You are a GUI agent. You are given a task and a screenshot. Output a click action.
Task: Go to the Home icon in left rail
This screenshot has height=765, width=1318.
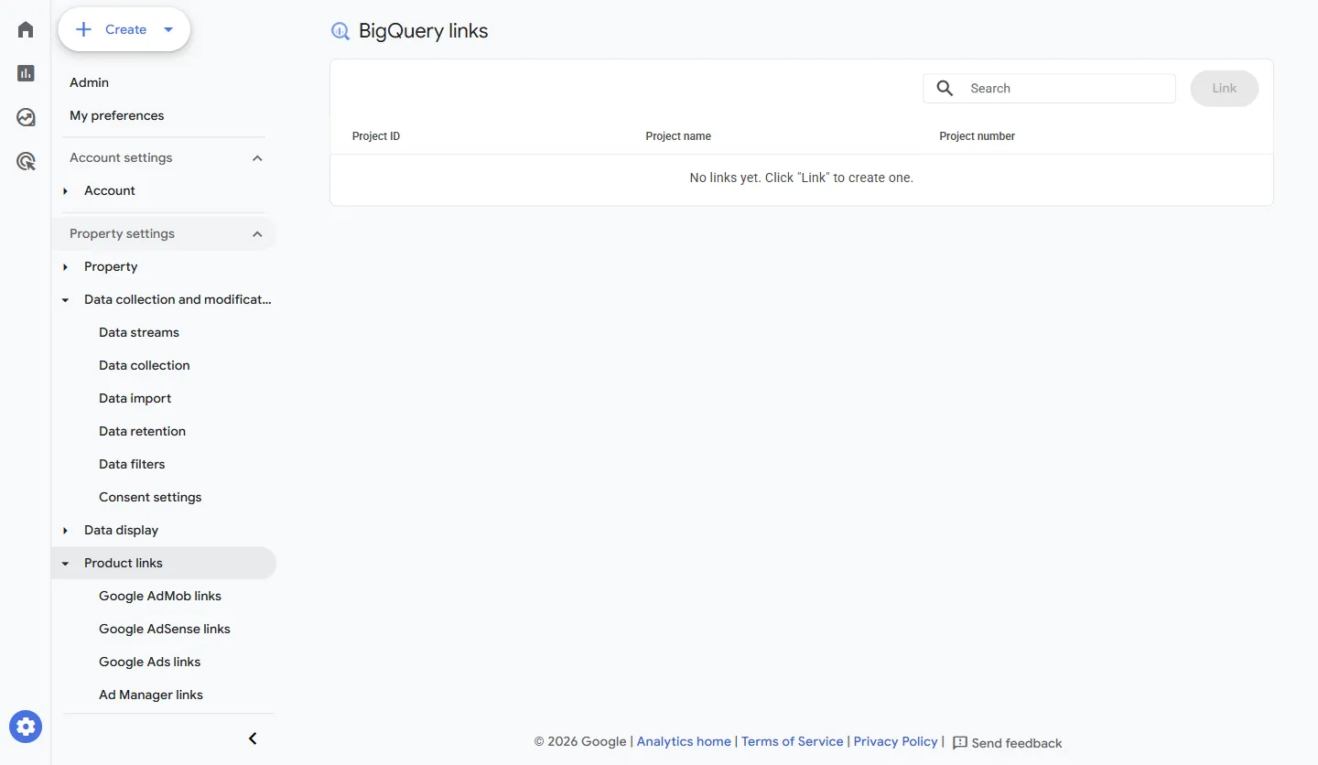[26, 30]
